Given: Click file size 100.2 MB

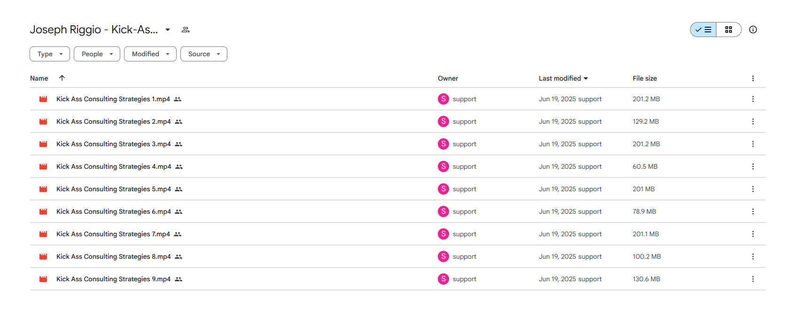Looking at the screenshot, I should [647, 256].
